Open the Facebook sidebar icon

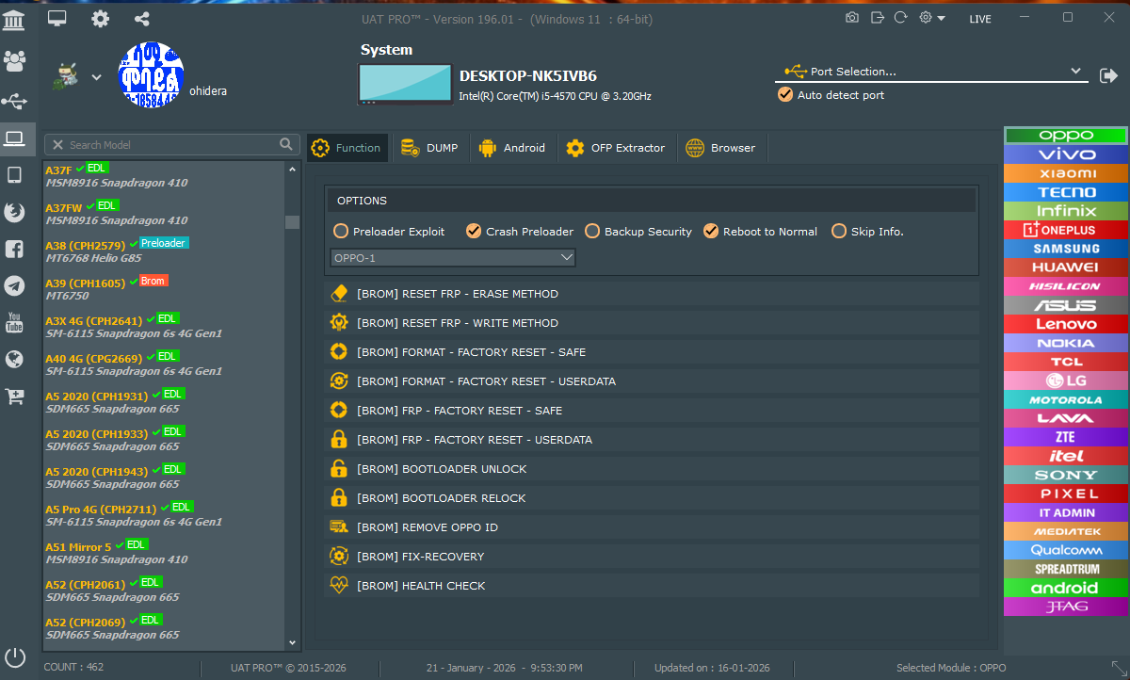coord(14,249)
